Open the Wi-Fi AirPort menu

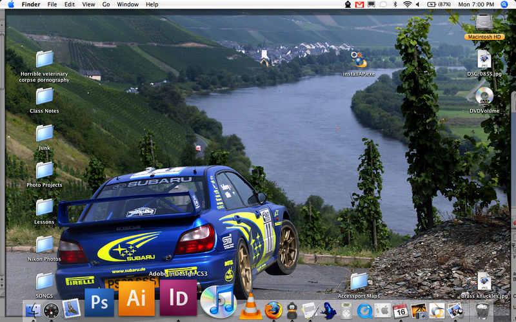(x=408, y=5)
